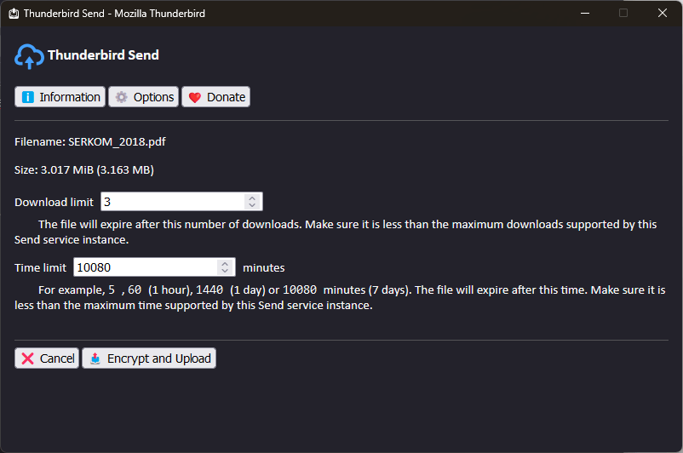
Task: Open Options via the gear icon
Action: point(122,97)
